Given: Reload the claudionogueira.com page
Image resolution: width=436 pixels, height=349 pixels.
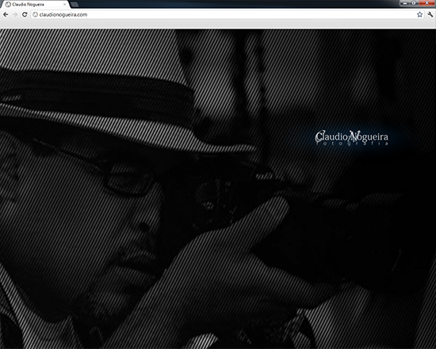Looking at the screenshot, I should (25, 14).
